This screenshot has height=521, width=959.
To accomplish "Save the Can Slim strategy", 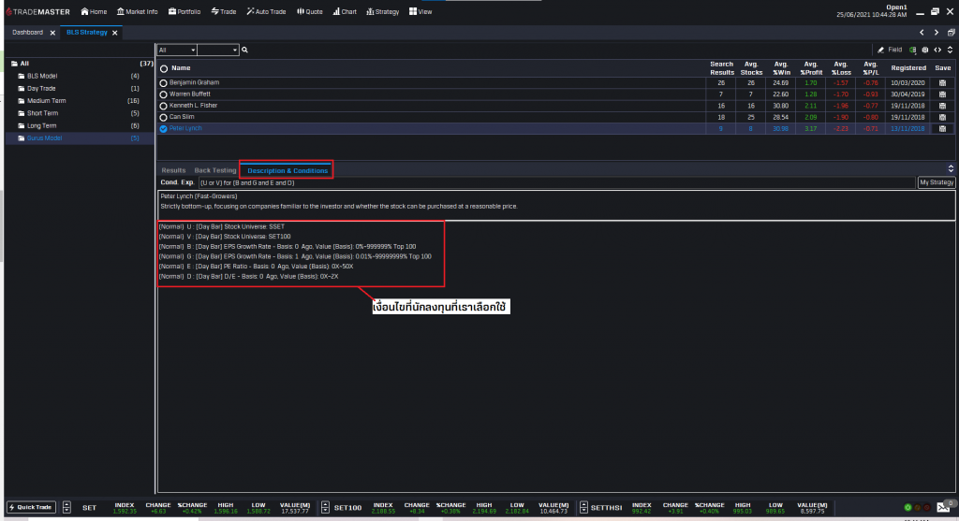I will [x=942, y=117].
